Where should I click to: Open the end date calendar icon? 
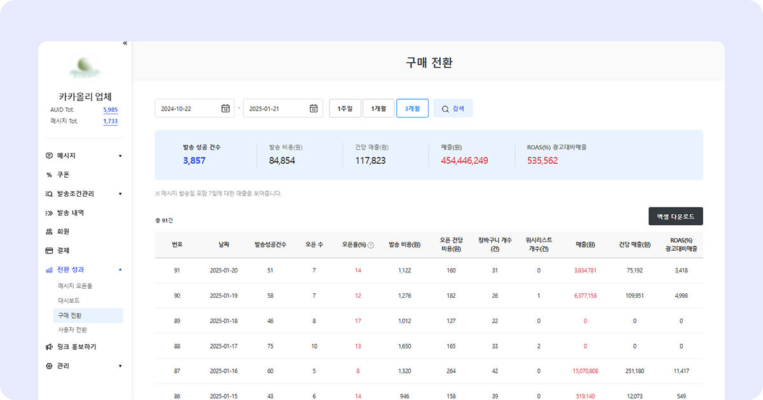pos(313,109)
